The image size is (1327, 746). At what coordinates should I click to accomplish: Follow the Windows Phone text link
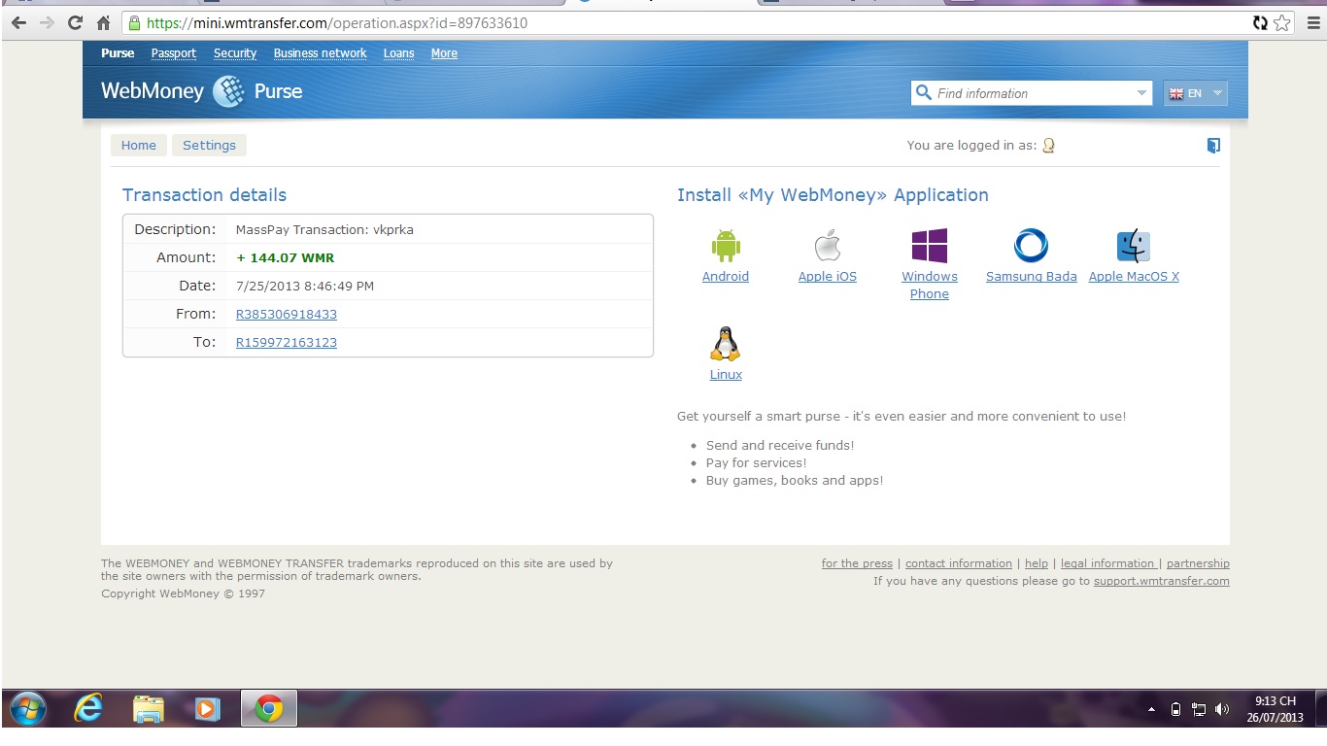[x=930, y=286]
